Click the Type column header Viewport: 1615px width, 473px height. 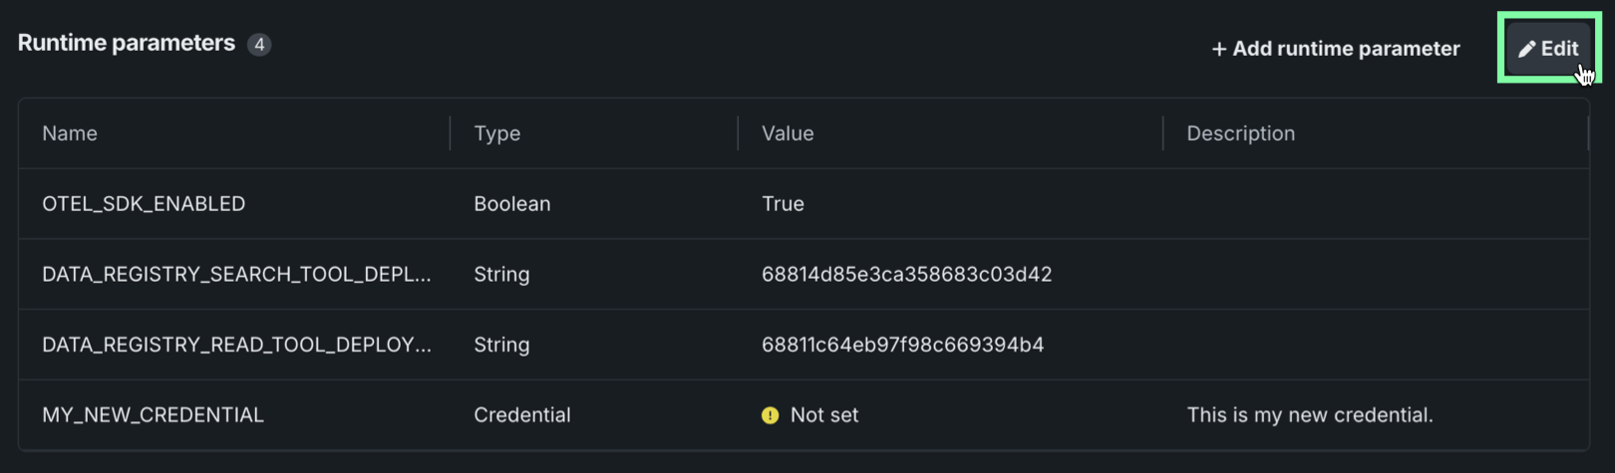tap(496, 133)
